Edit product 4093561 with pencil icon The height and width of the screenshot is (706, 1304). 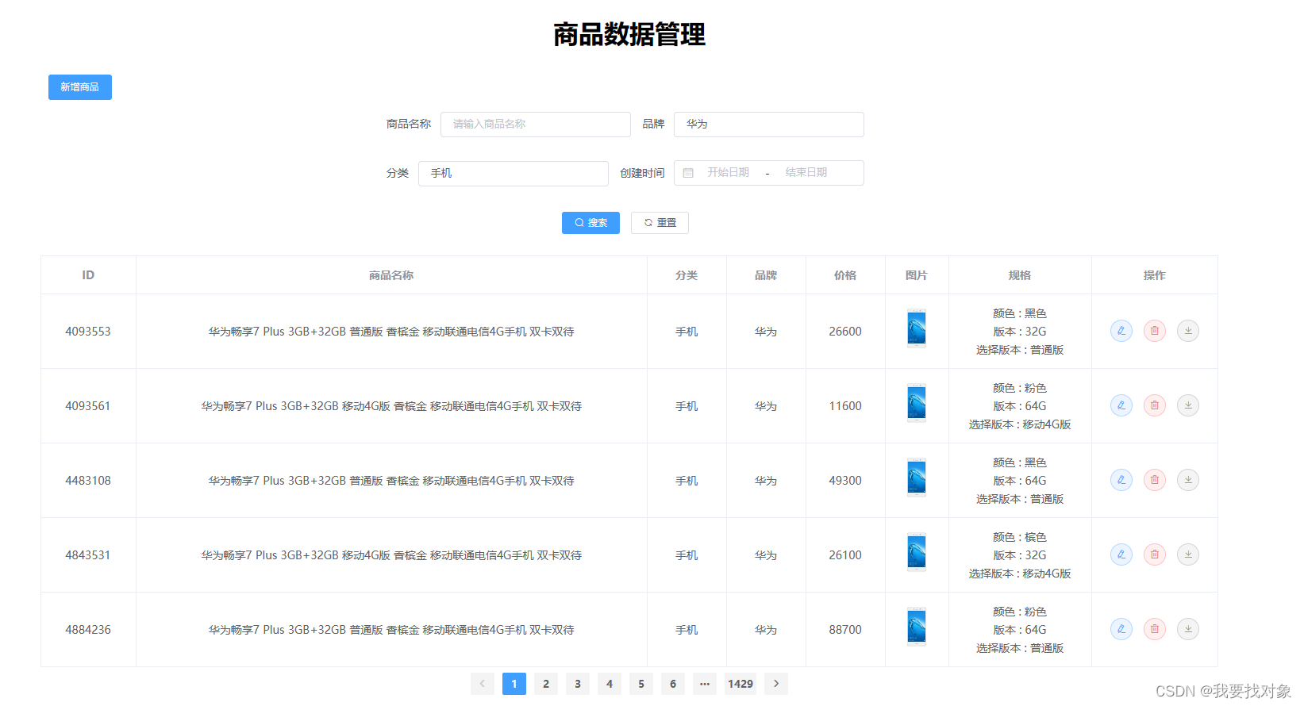pyautogui.click(x=1121, y=405)
